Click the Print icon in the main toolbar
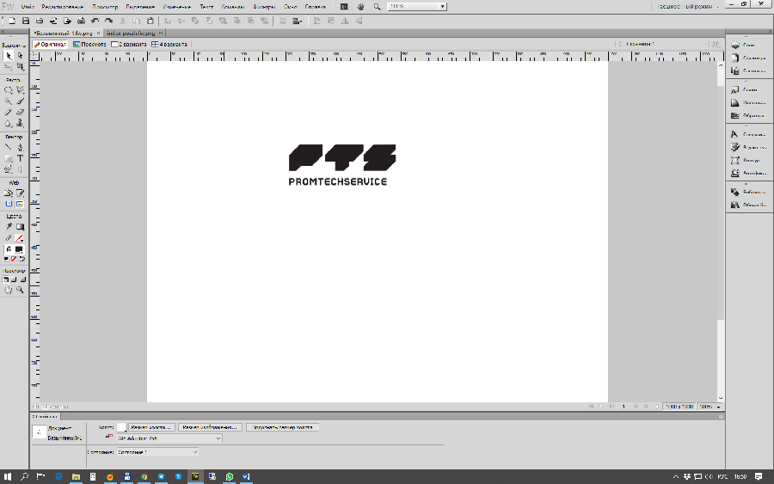 [x=80, y=20]
